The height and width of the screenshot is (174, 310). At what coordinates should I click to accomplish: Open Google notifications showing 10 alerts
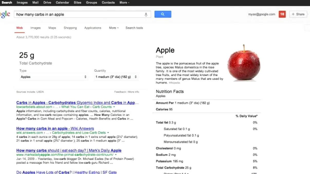282,14
